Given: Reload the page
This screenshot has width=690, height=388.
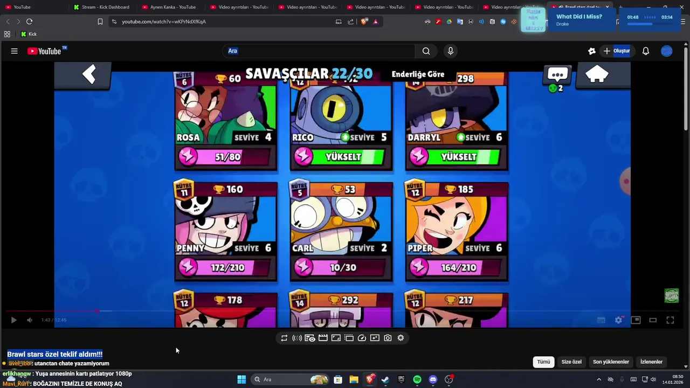Looking at the screenshot, I should point(29,22).
